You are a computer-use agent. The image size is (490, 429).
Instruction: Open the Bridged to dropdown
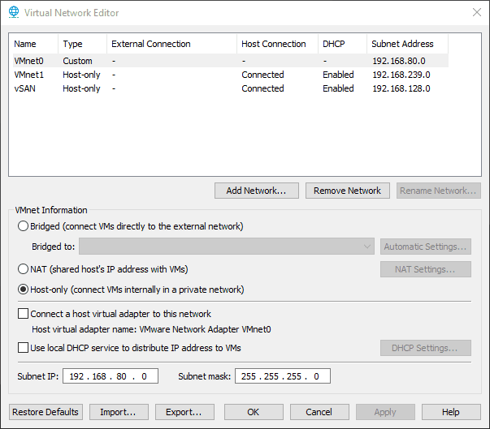pos(226,247)
